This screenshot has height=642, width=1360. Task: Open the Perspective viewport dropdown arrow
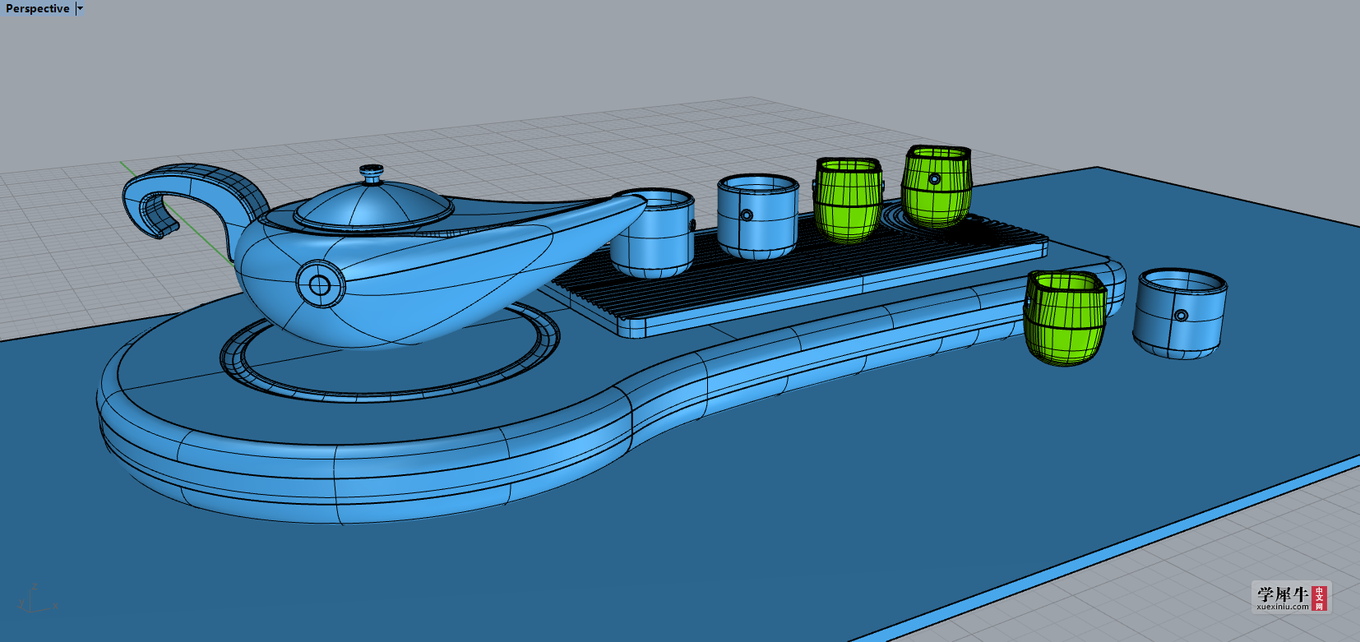click(80, 8)
